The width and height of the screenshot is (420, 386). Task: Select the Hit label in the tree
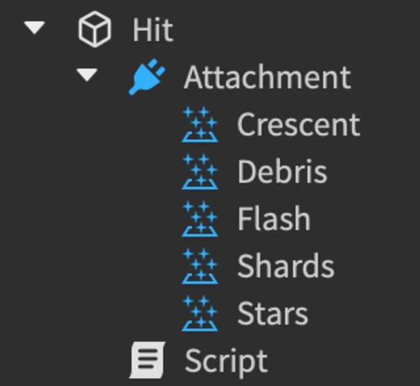pyautogui.click(x=153, y=30)
